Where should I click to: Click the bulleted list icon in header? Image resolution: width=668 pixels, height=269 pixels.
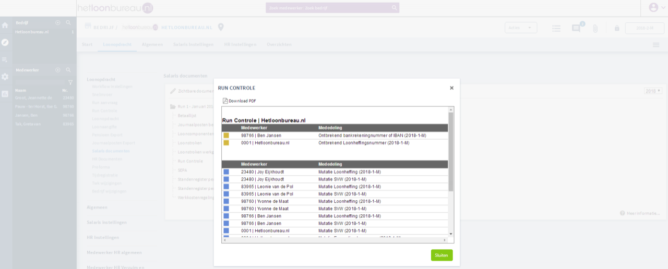point(557,28)
